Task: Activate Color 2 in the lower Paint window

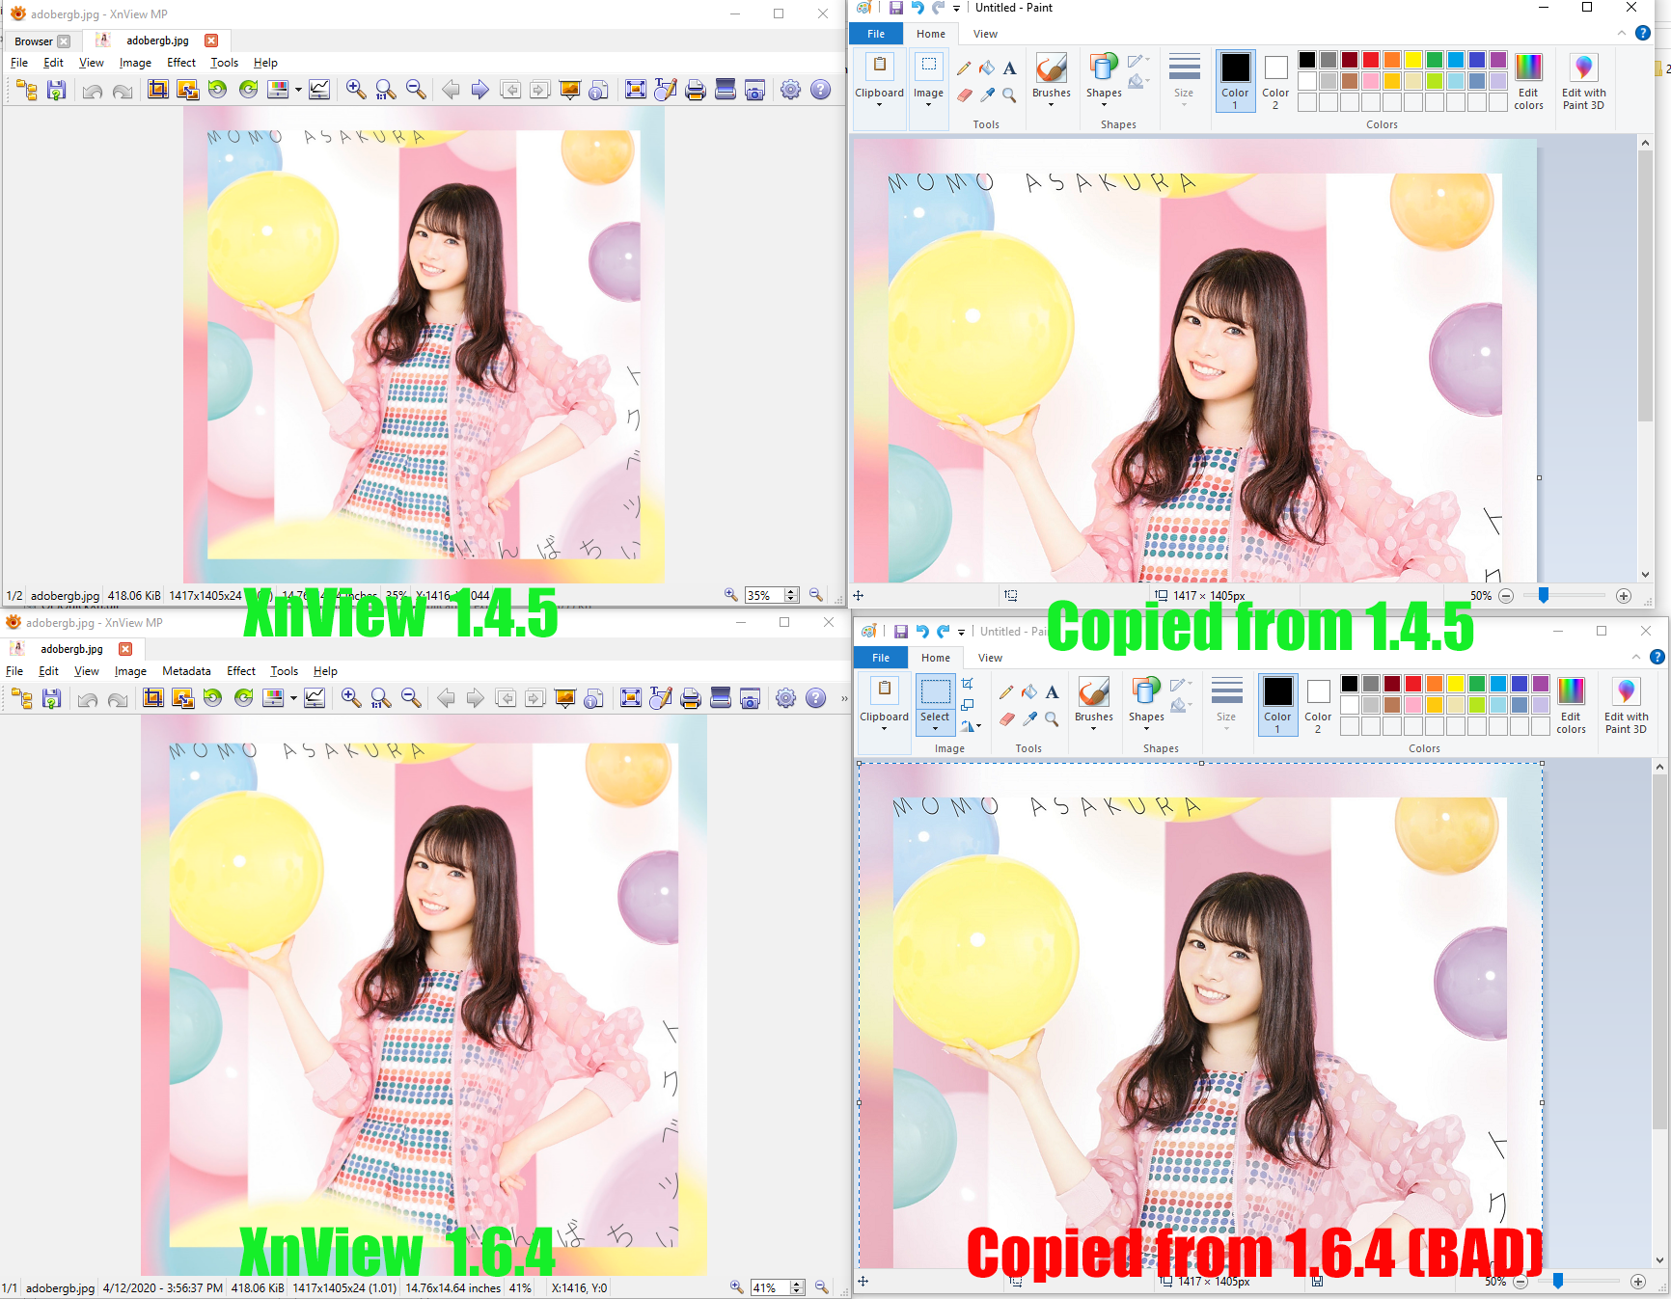Action: click(1318, 705)
